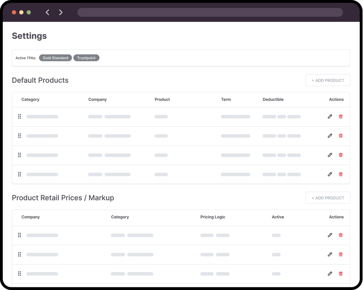
Task: Delete the second Retail Prices row
Action: [341, 254]
